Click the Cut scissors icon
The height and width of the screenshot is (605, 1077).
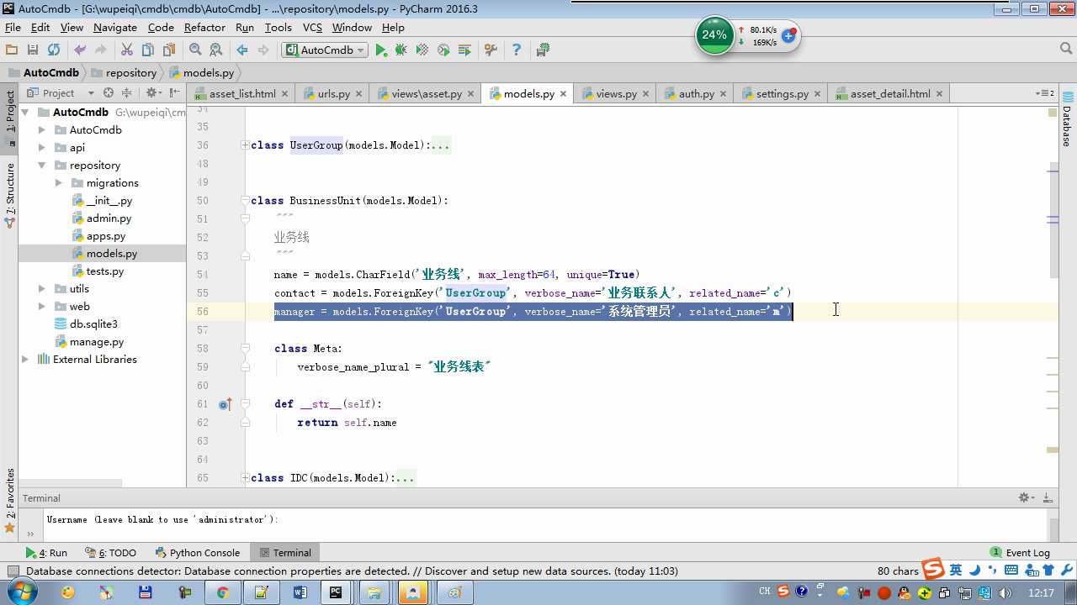[x=127, y=50]
